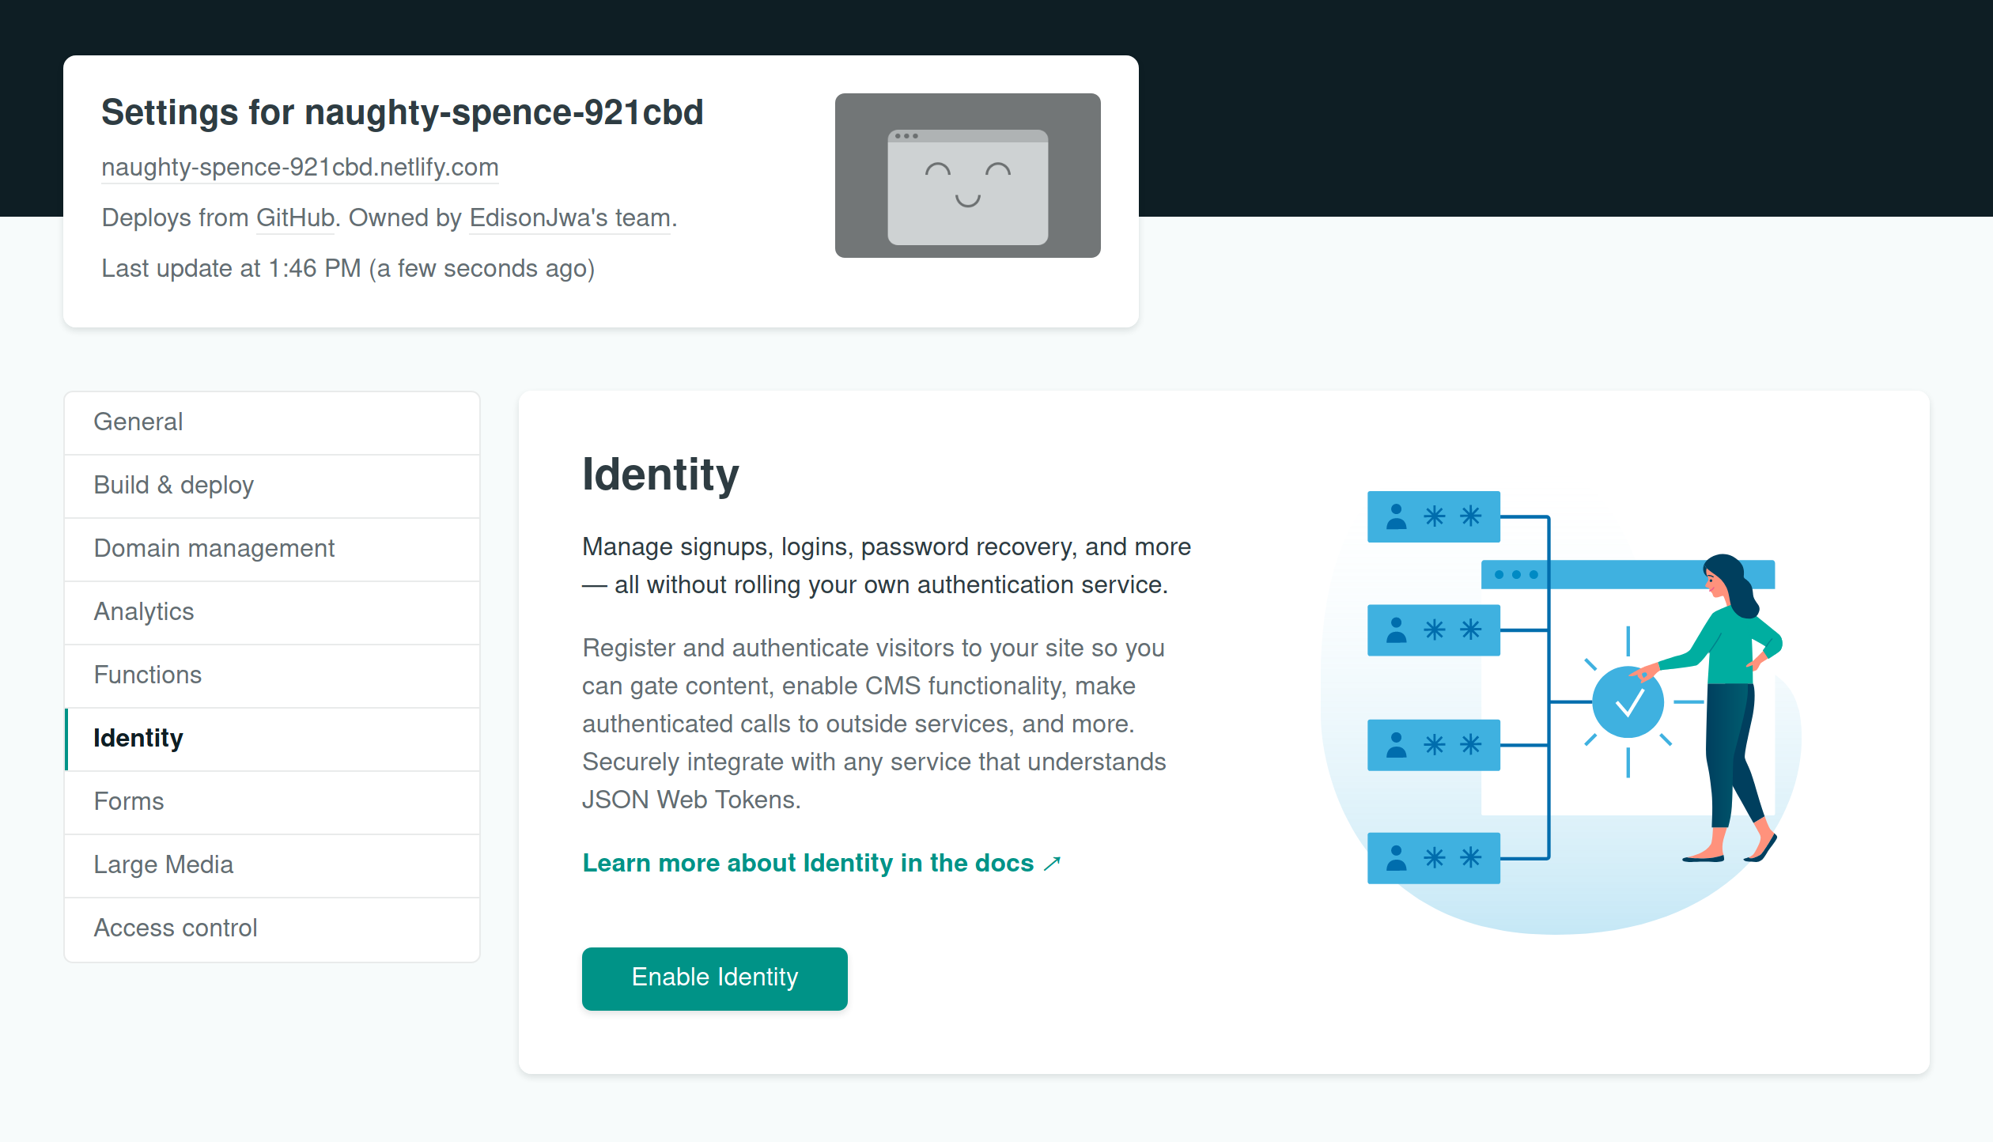The width and height of the screenshot is (1993, 1142).
Task: Go to Analytics settings
Action: click(143, 612)
